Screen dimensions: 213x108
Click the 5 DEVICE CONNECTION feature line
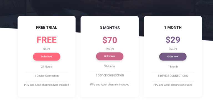(110, 75)
